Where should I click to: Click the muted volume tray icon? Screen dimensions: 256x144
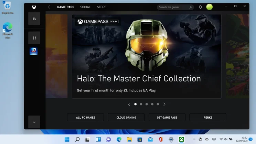pyautogui.click(x=226, y=139)
